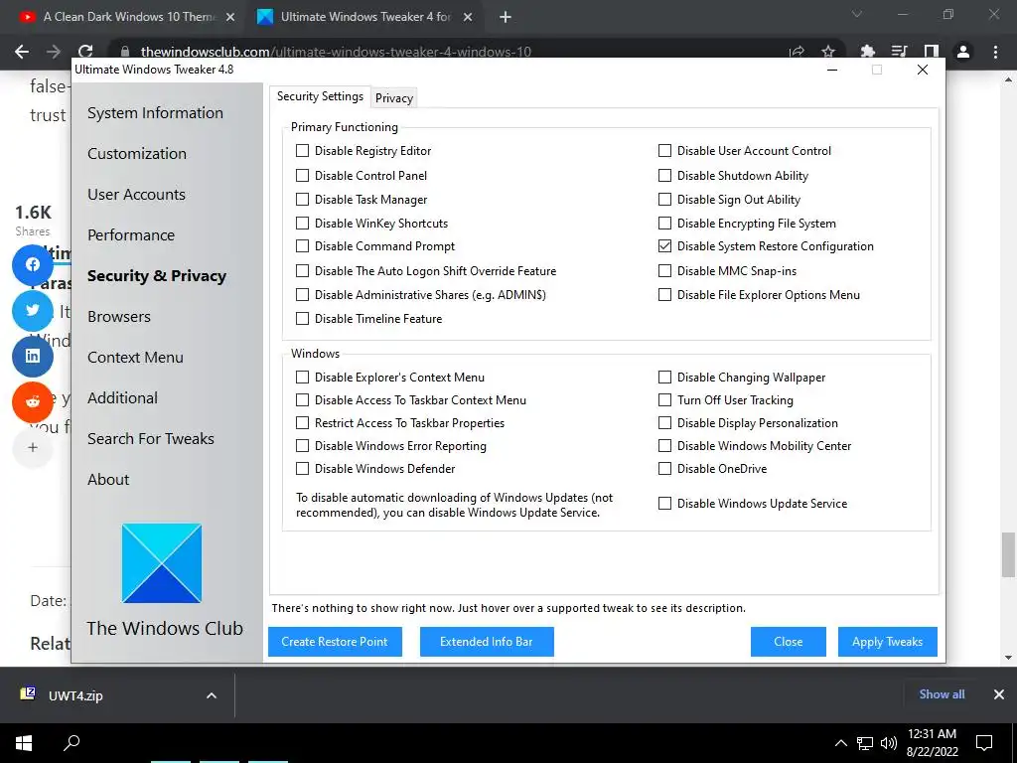Open the Chrome extensions puzzle icon
Viewport: 1017px width, 763px height.
point(867,52)
